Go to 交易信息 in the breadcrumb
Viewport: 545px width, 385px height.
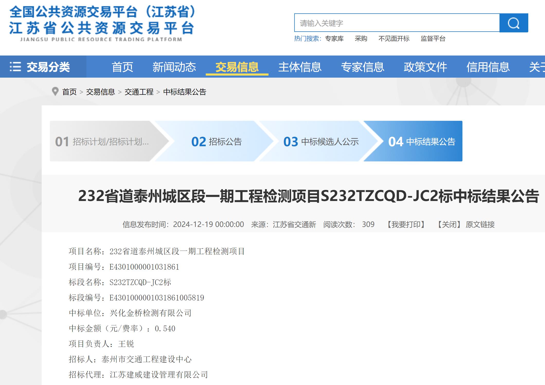click(x=100, y=92)
